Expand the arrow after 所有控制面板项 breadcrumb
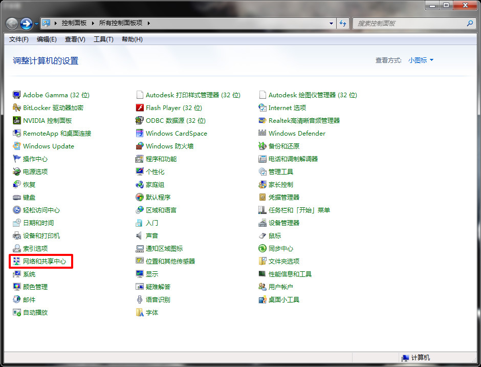Image resolution: width=481 pixels, height=367 pixels. (148, 23)
